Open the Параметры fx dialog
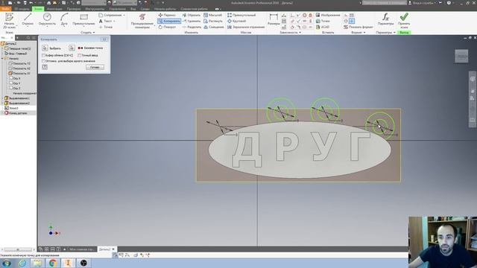 (385, 19)
